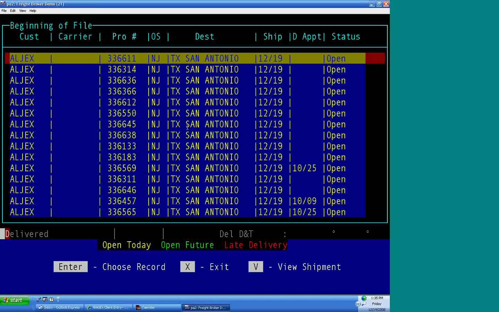
Task: Select row with Pro # 336569
Action: point(187,168)
